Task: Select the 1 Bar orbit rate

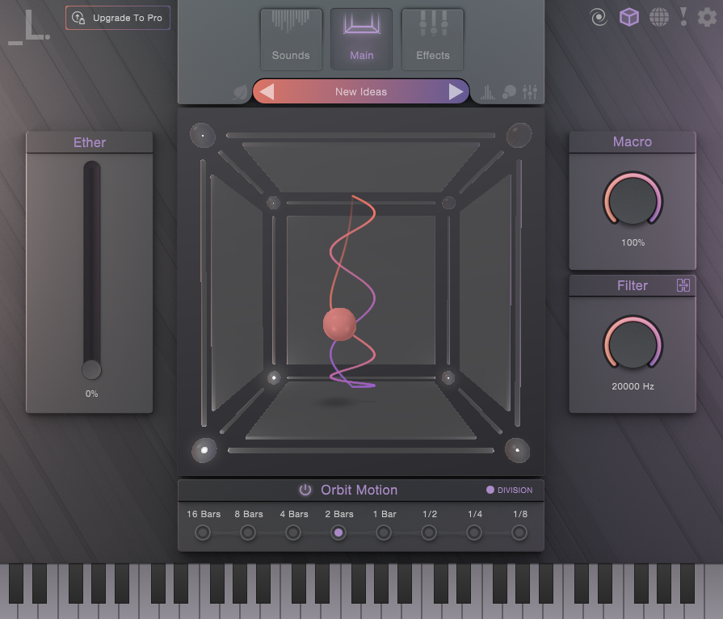Action: pyautogui.click(x=384, y=533)
